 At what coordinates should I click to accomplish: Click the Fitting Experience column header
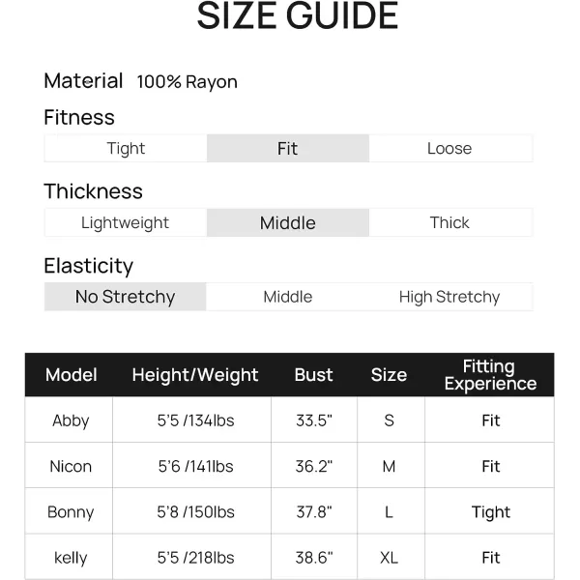[x=490, y=375]
